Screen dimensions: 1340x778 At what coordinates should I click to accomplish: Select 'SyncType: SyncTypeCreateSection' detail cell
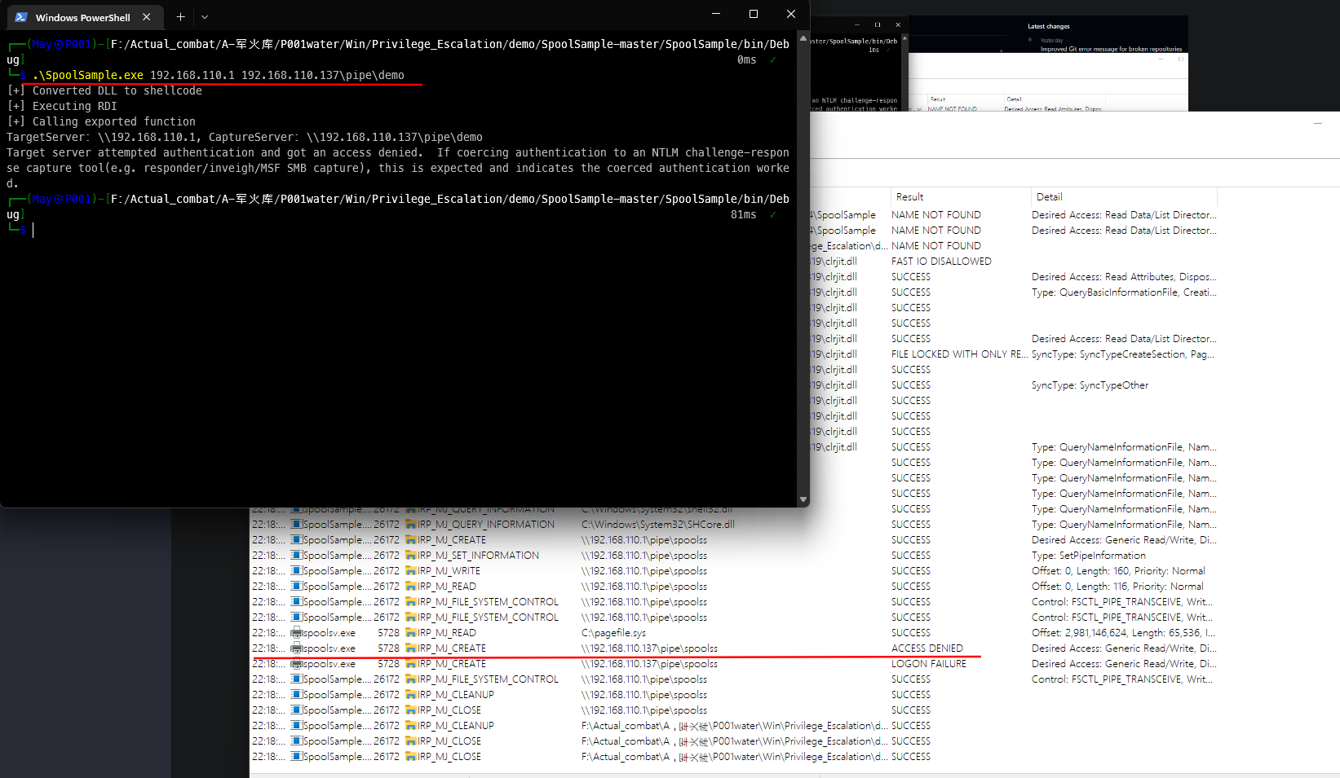1123,354
